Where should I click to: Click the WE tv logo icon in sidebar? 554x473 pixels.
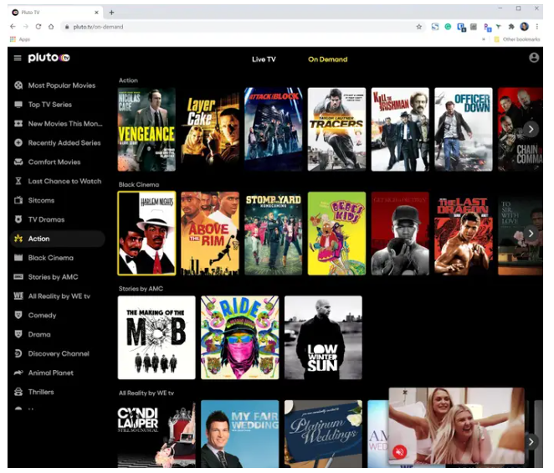click(x=18, y=296)
